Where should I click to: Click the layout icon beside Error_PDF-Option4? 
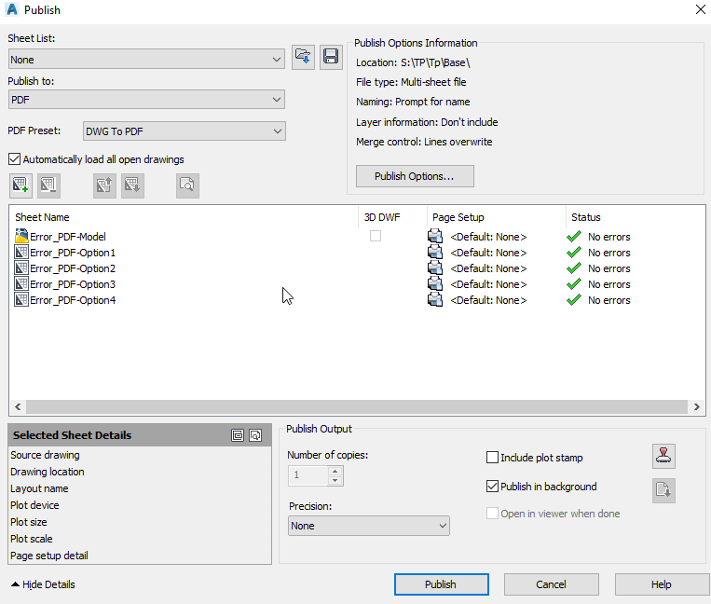point(21,300)
